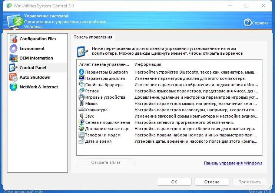Click the Клавиатура keyboard icon
The height and width of the screenshot is (193, 275).
point(82,110)
